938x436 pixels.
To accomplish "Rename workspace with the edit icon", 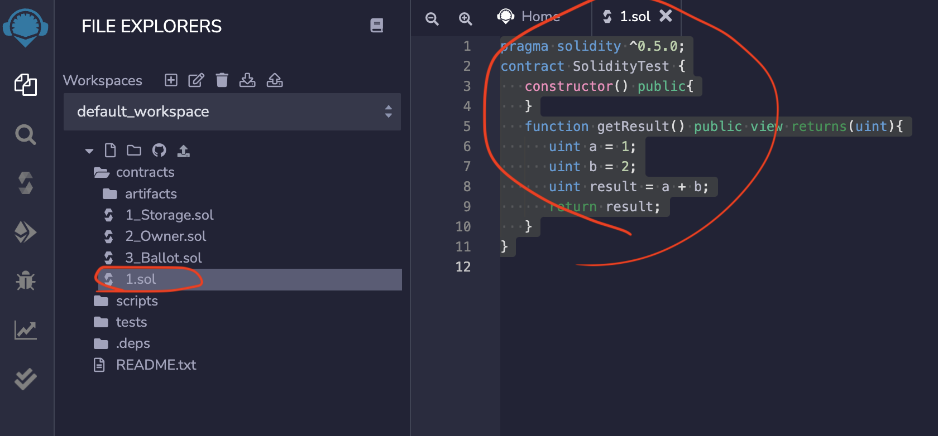I will point(196,80).
